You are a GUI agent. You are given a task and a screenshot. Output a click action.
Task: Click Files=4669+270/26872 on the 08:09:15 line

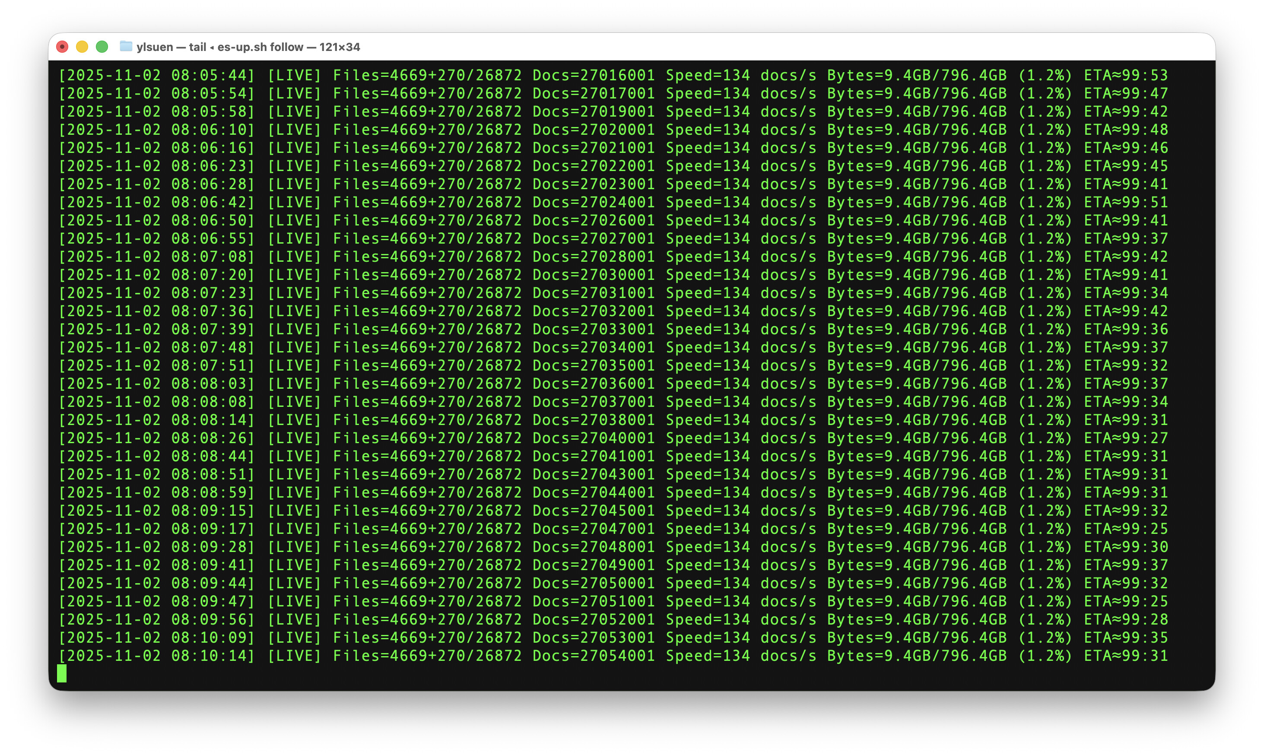coord(427,511)
